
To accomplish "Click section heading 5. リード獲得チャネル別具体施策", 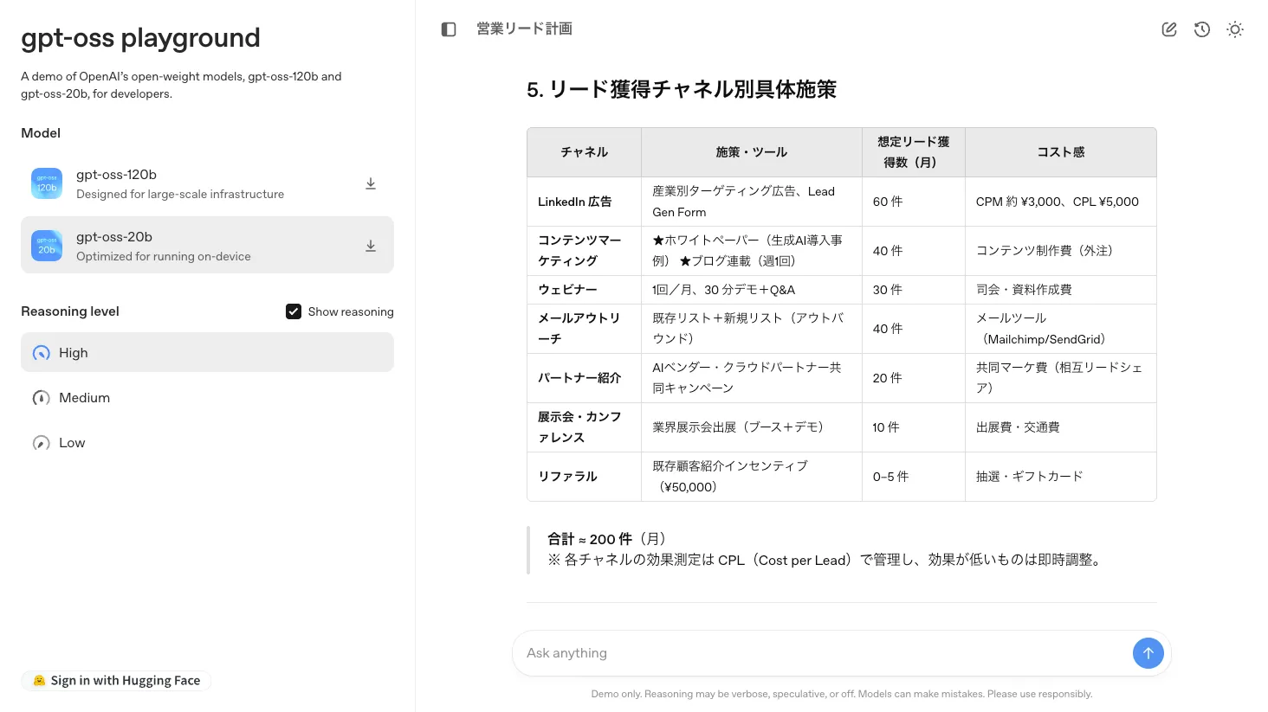I will pyautogui.click(x=682, y=90).
